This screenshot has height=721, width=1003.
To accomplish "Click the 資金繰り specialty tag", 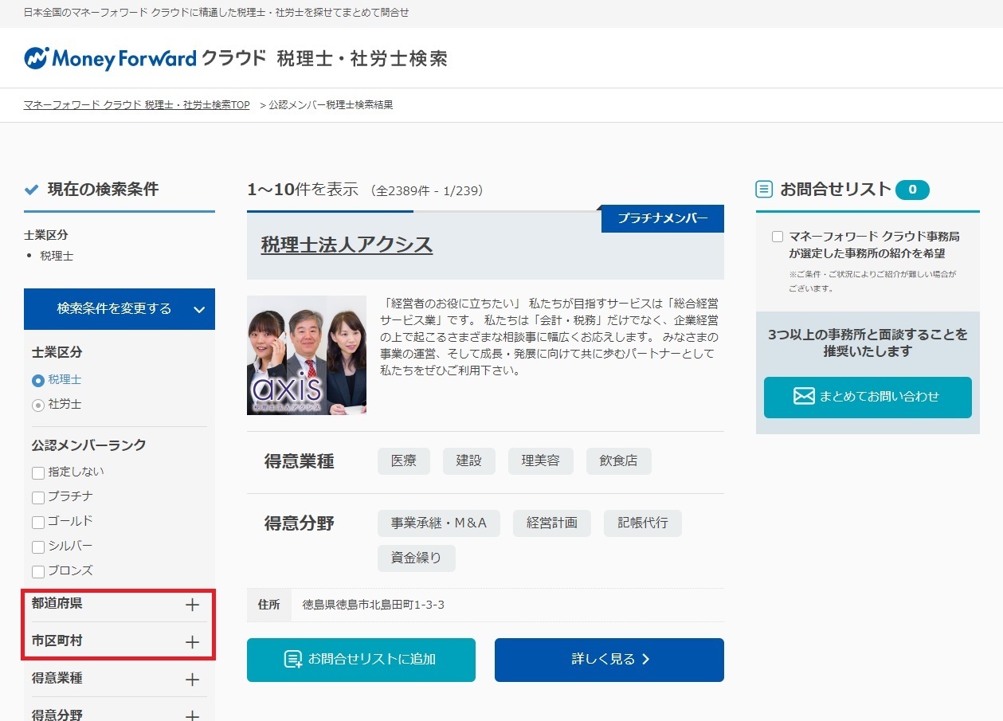I will (417, 558).
